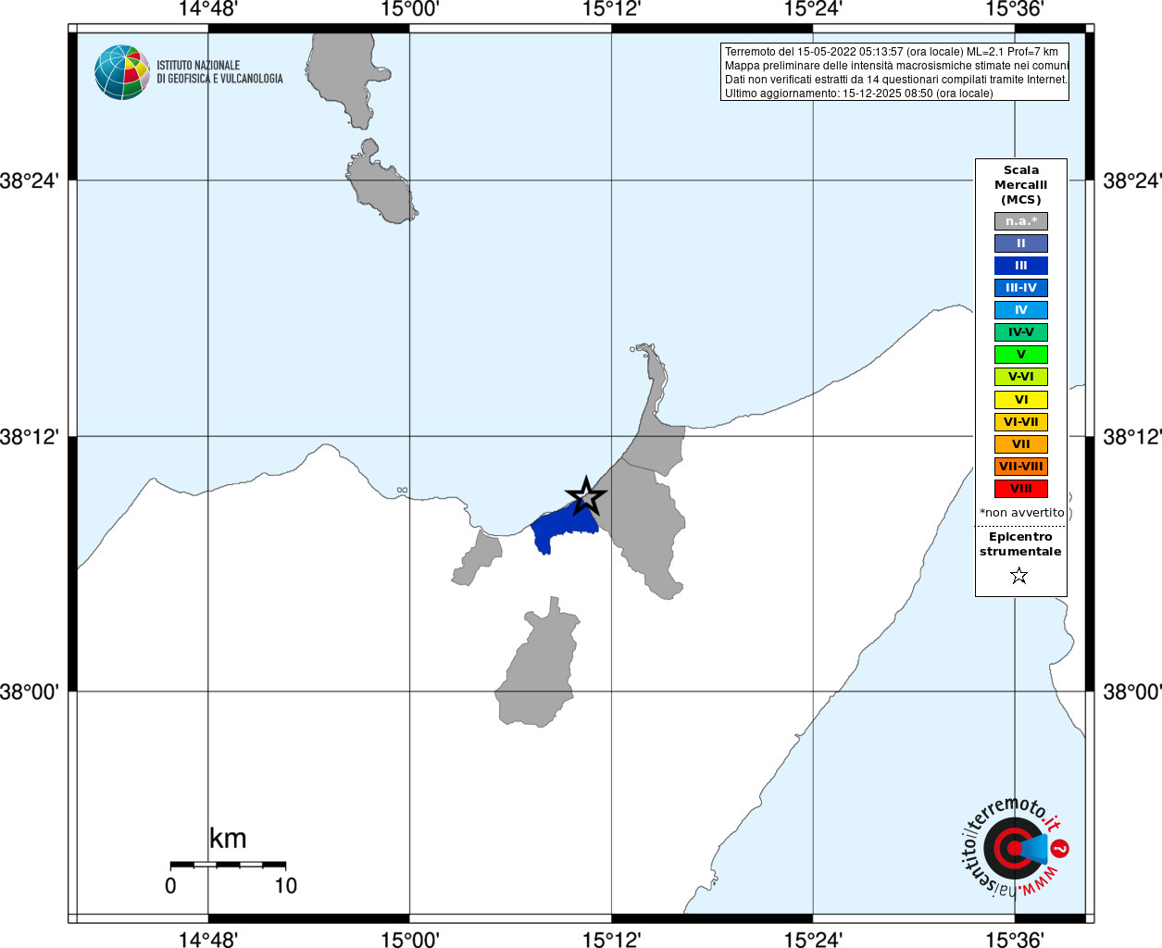Image resolution: width=1162 pixels, height=948 pixels.
Task: Click the bottom axis label 15°24'
Action: 813,939
